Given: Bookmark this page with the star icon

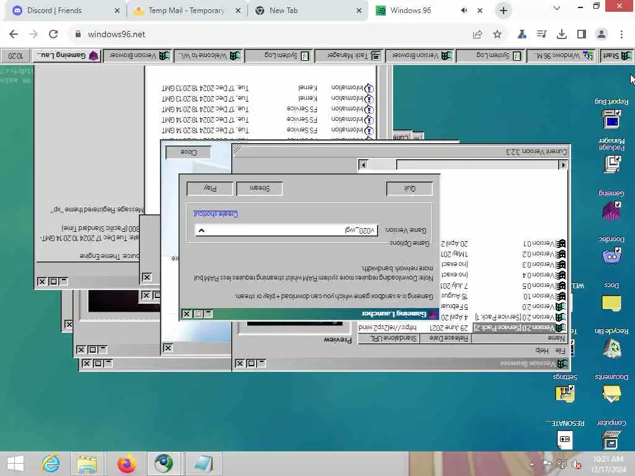Looking at the screenshot, I should click(497, 35).
